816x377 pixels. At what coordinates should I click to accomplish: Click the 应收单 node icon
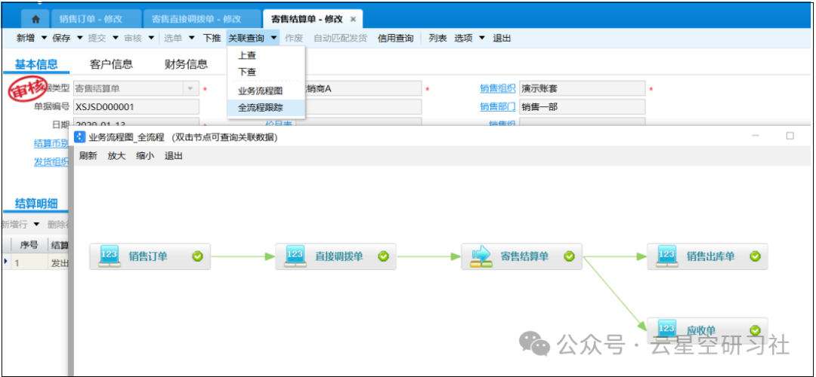point(666,329)
